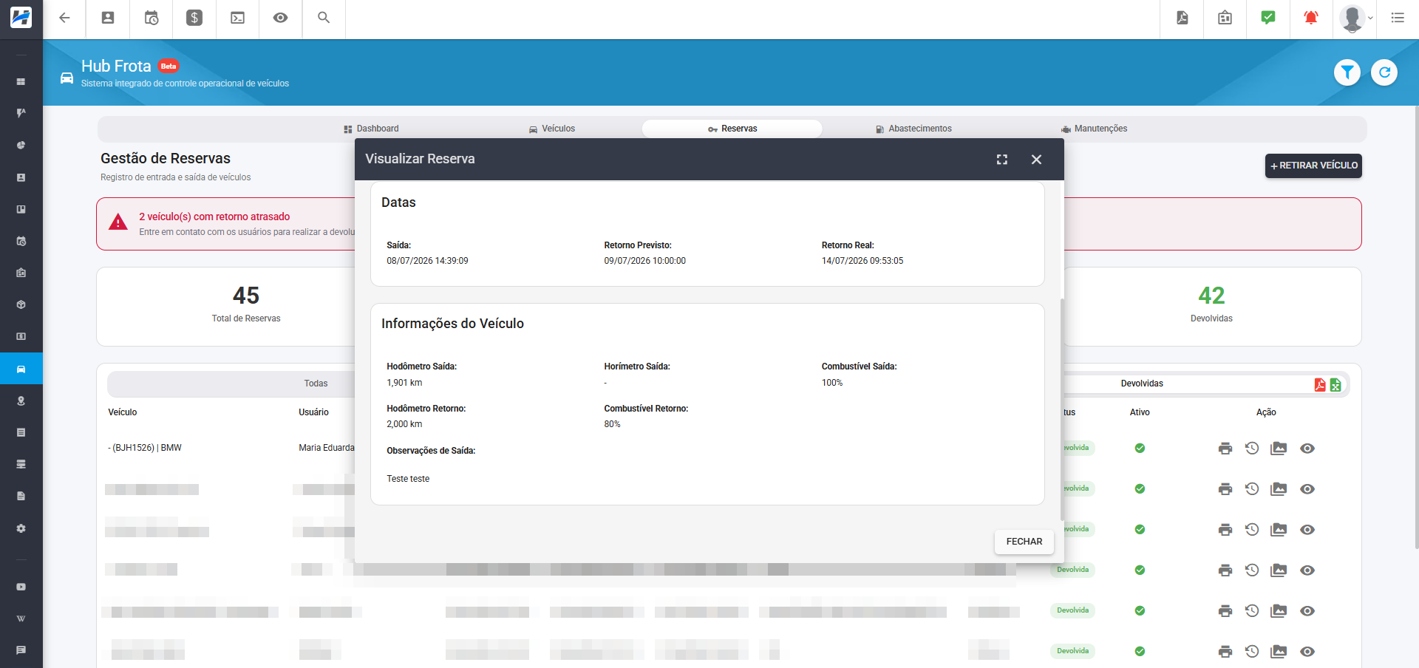Open the red notification bell

[1311, 18]
